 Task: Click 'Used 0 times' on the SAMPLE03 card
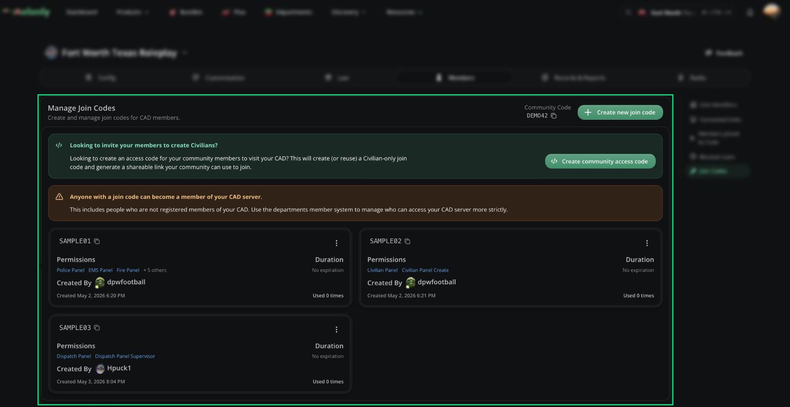click(328, 381)
